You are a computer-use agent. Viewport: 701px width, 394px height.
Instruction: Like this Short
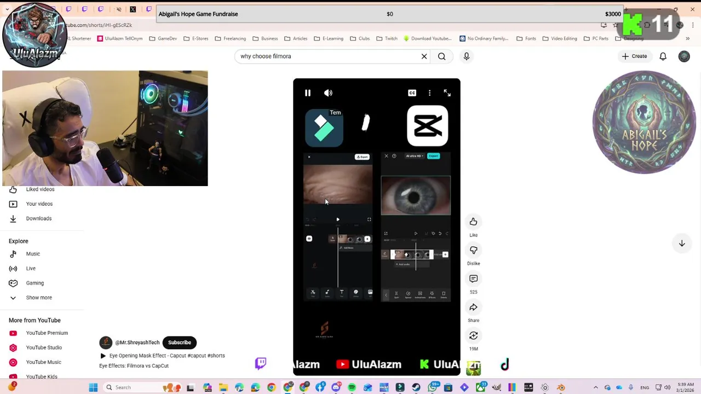[x=473, y=222]
